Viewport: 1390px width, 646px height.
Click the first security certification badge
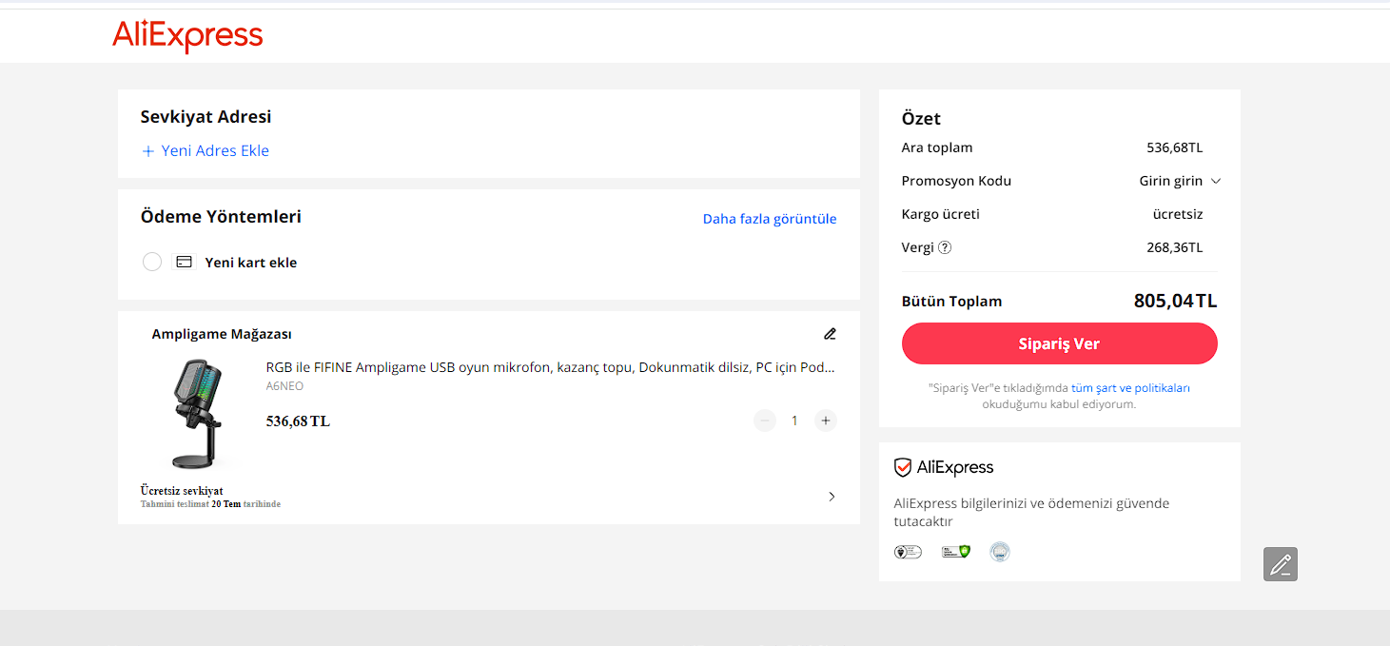click(908, 552)
